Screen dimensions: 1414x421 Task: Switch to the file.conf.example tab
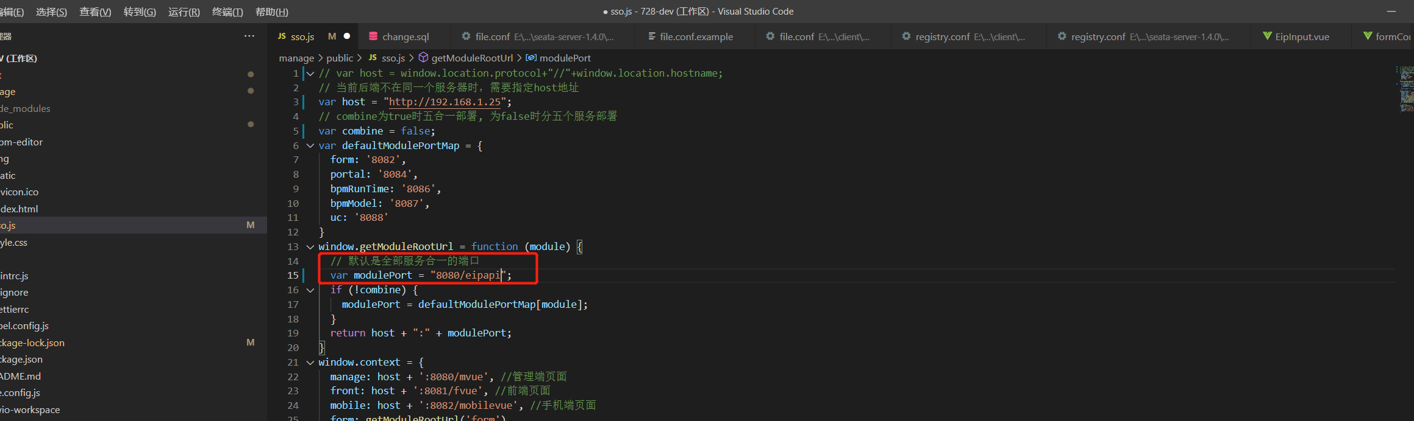tap(696, 37)
